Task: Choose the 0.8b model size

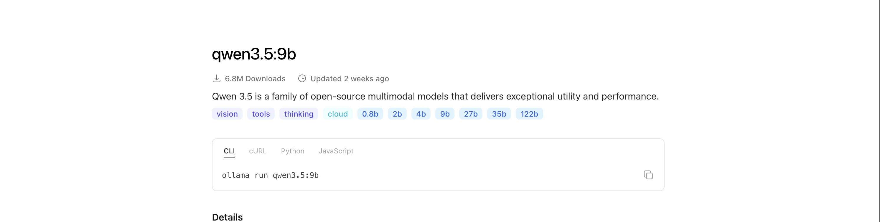Action: point(370,114)
